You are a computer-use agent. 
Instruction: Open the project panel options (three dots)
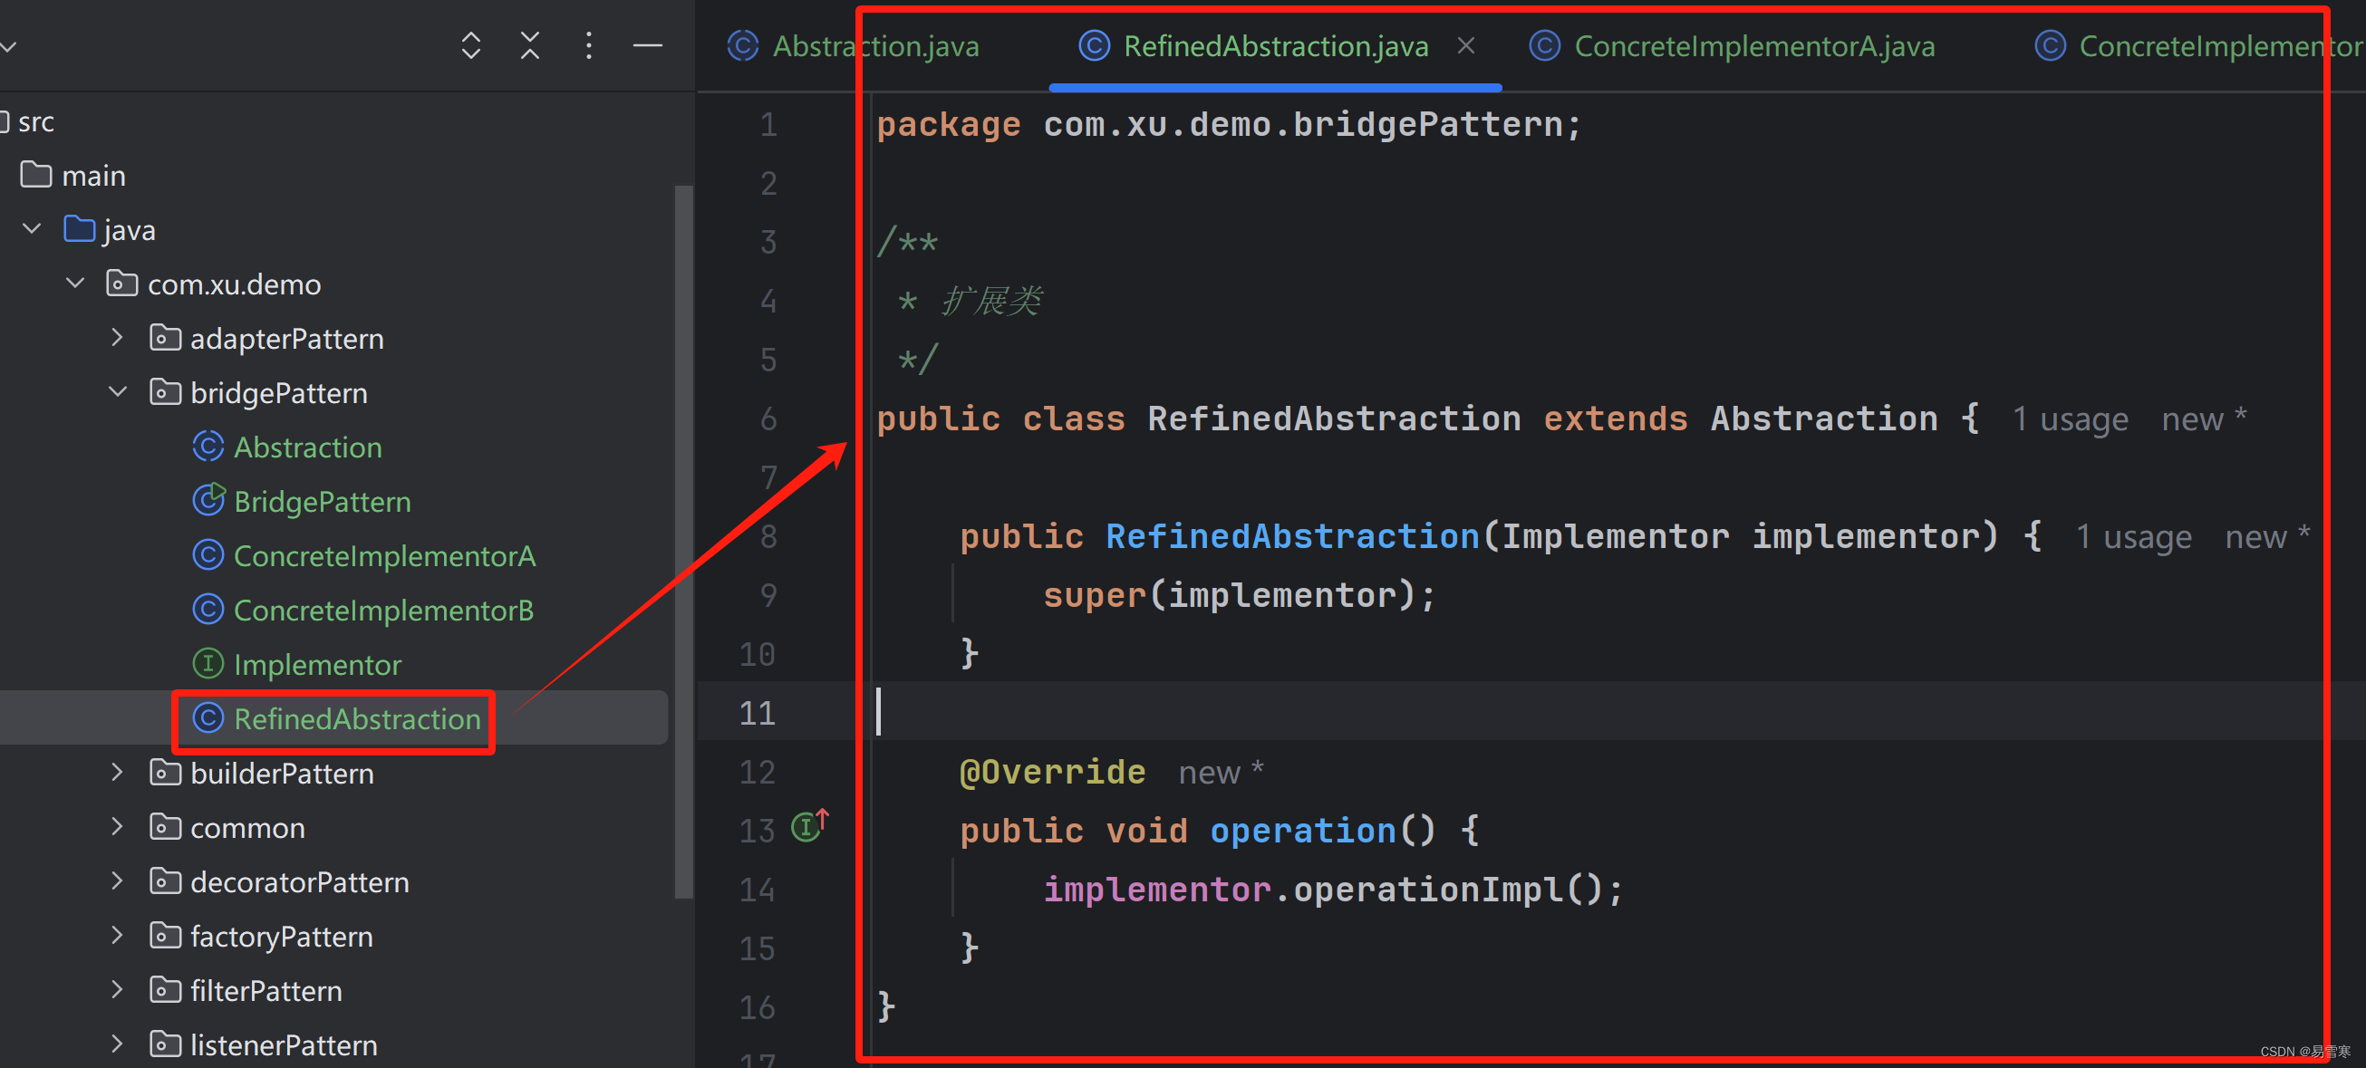[x=589, y=45]
